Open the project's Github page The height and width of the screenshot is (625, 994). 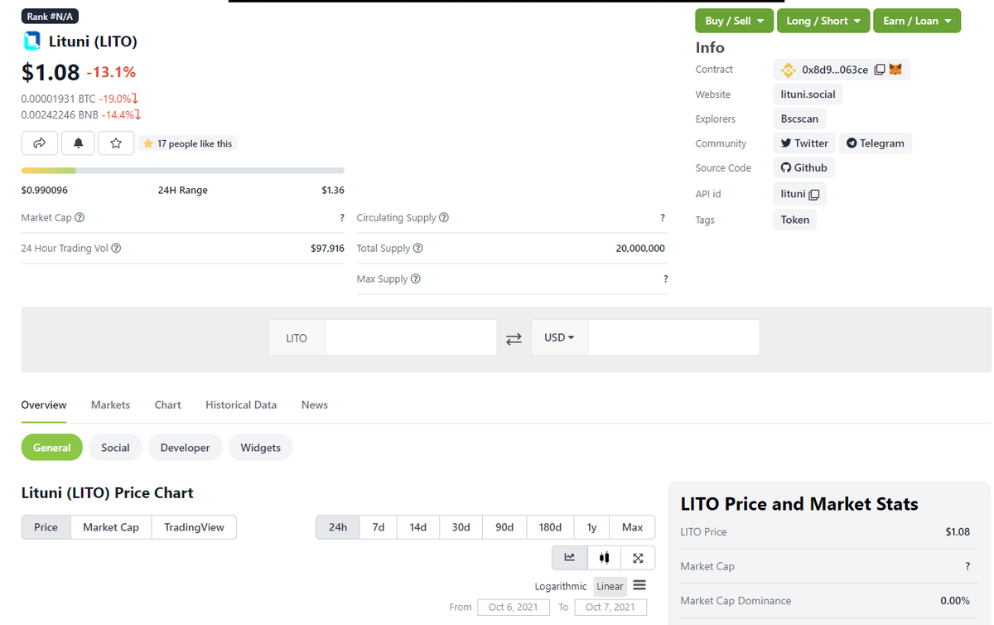click(803, 167)
